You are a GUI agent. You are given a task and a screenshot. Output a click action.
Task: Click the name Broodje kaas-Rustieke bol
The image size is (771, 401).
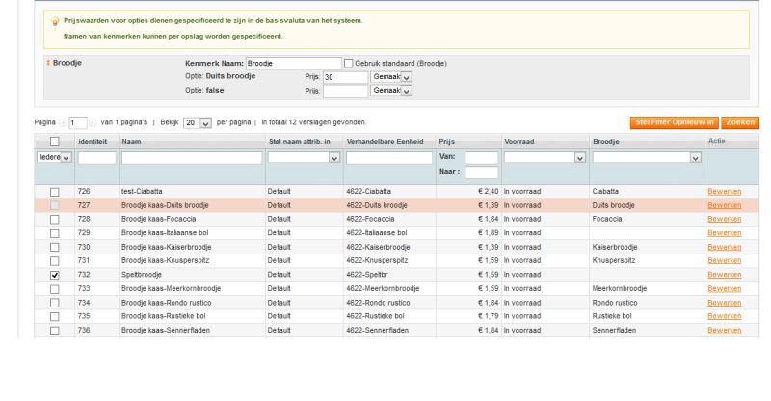click(x=164, y=316)
